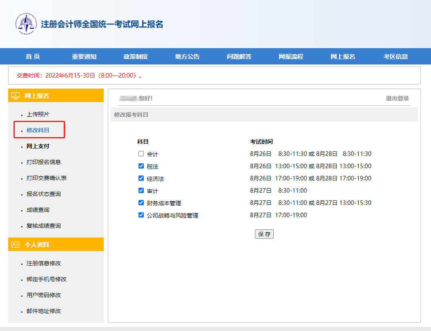Click the ID card icon beside 个人资料

16,245
